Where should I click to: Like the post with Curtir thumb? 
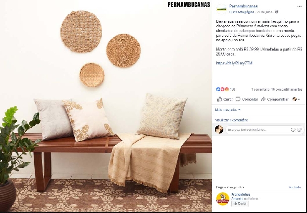225,99
